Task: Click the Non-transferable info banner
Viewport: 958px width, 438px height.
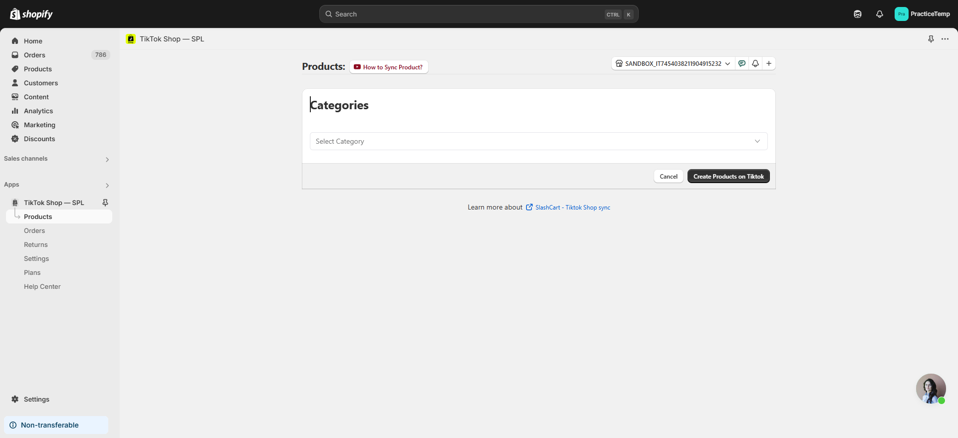Action: pyautogui.click(x=56, y=425)
